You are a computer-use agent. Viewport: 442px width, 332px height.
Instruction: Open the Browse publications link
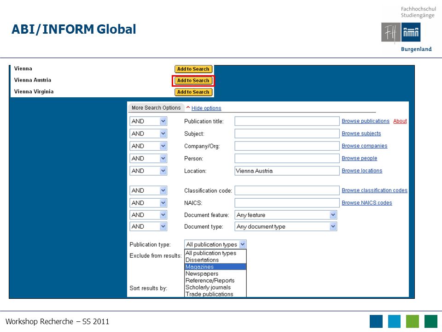pyautogui.click(x=366, y=121)
